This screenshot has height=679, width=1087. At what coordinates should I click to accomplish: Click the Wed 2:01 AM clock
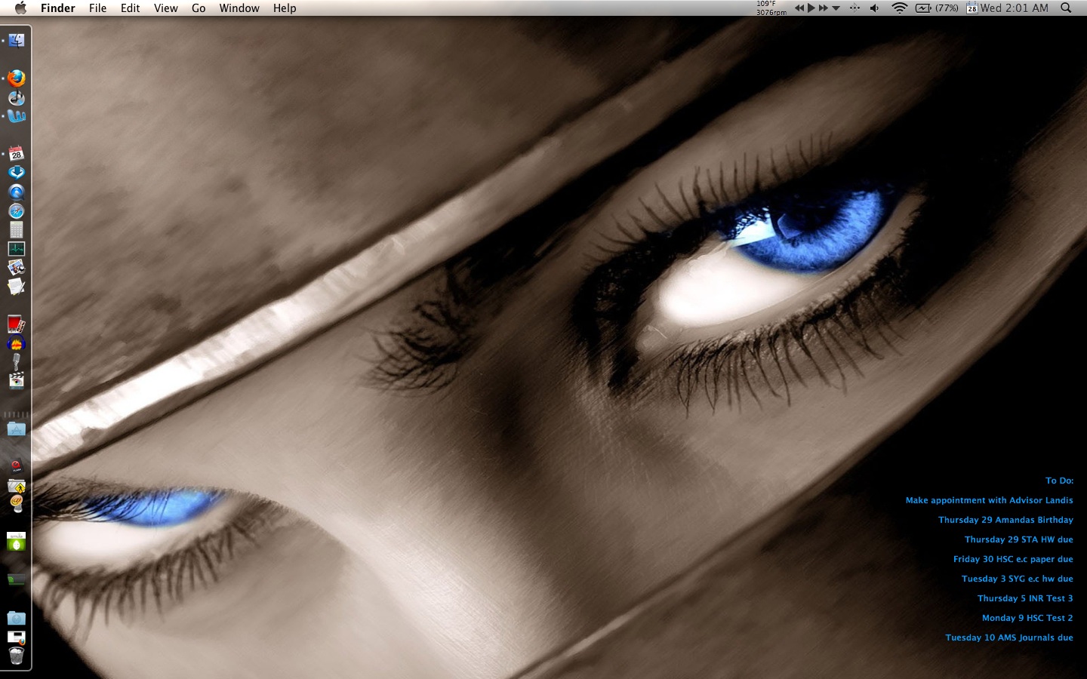point(1014,8)
